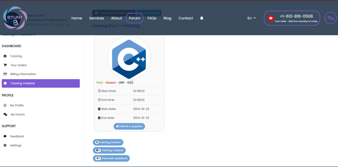Click the 'Viewing the C++ training.' heading
The image size is (338, 167).
(116, 26)
